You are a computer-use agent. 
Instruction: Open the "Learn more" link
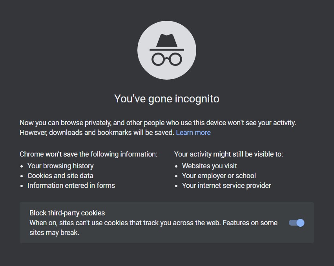(193, 133)
